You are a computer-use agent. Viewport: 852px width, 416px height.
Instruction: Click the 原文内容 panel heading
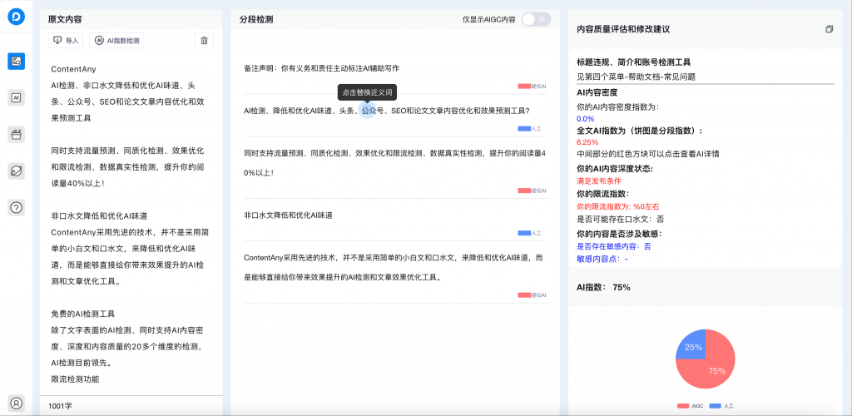(x=65, y=19)
